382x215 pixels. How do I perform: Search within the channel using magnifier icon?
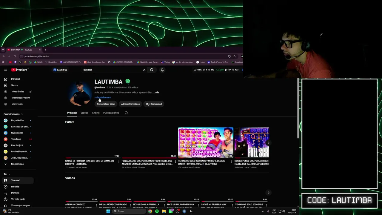(x=126, y=113)
